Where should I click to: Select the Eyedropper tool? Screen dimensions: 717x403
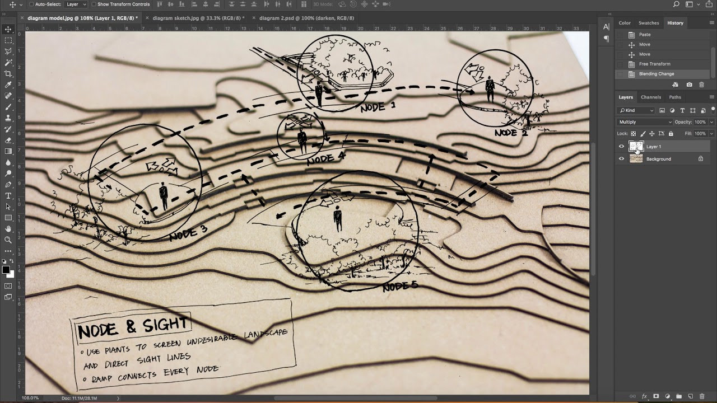click(x=8, y=85)
